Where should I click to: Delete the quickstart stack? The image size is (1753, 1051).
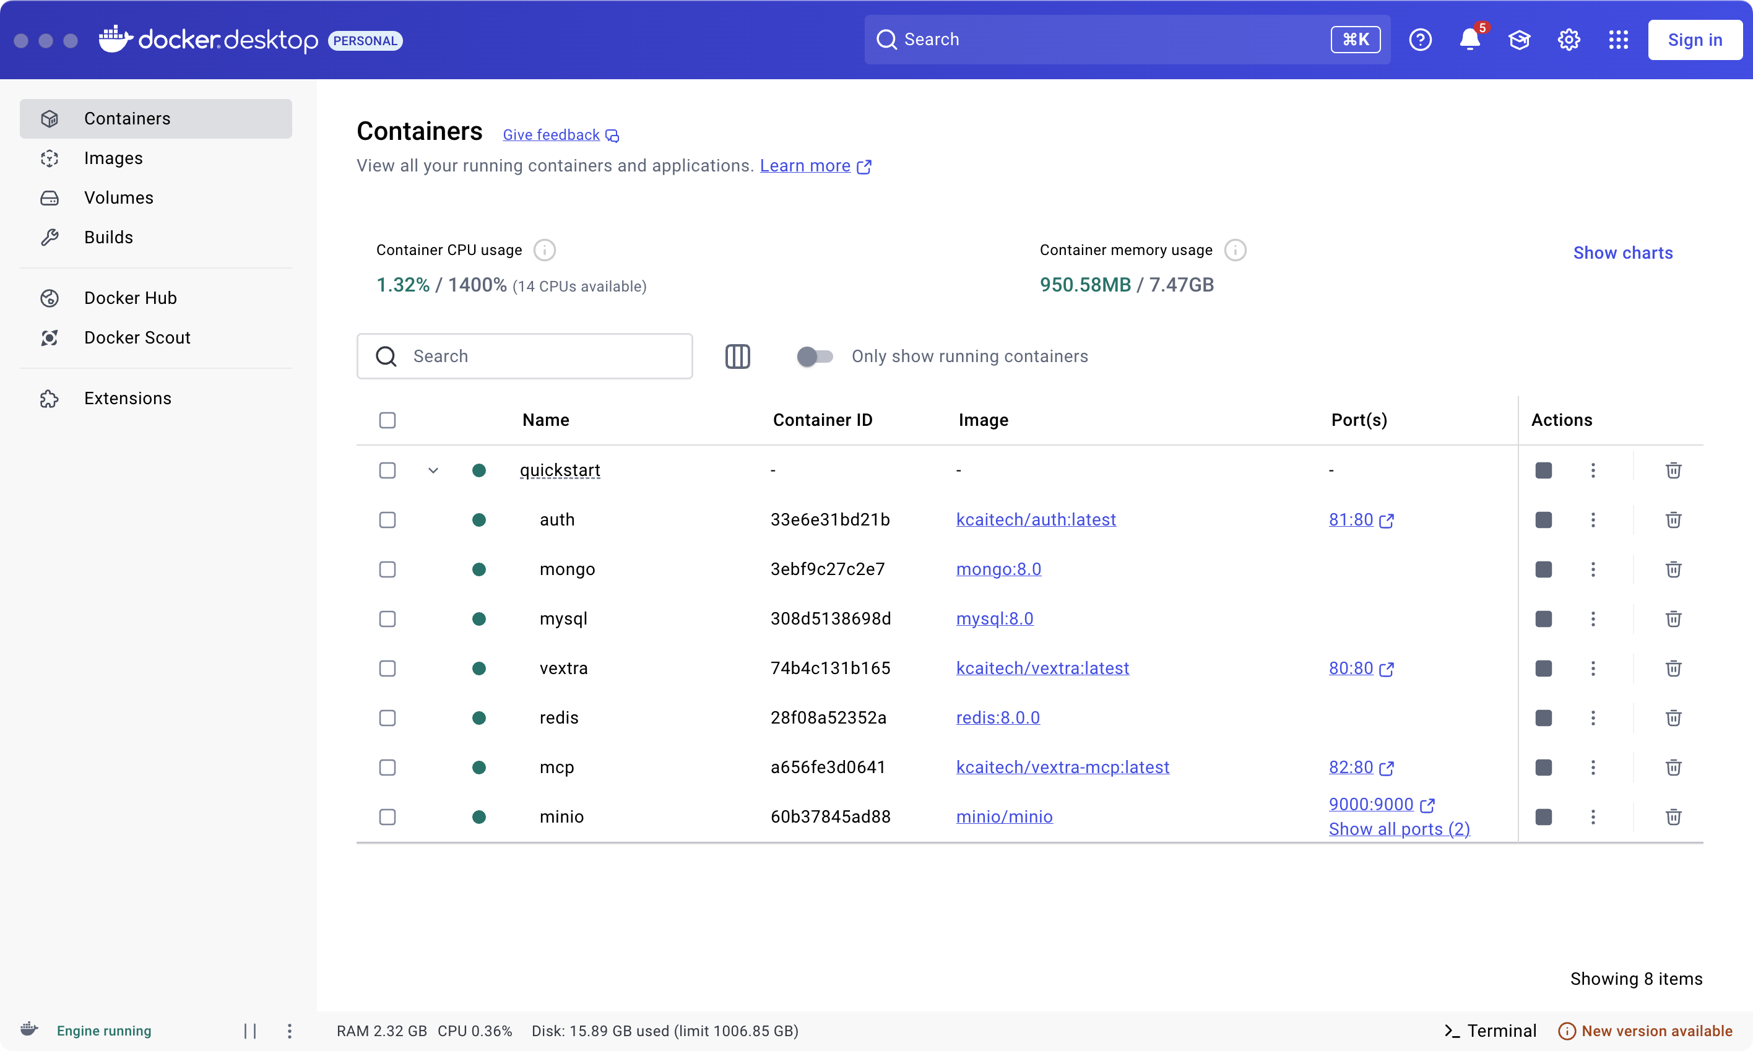tap(1674, 470)
